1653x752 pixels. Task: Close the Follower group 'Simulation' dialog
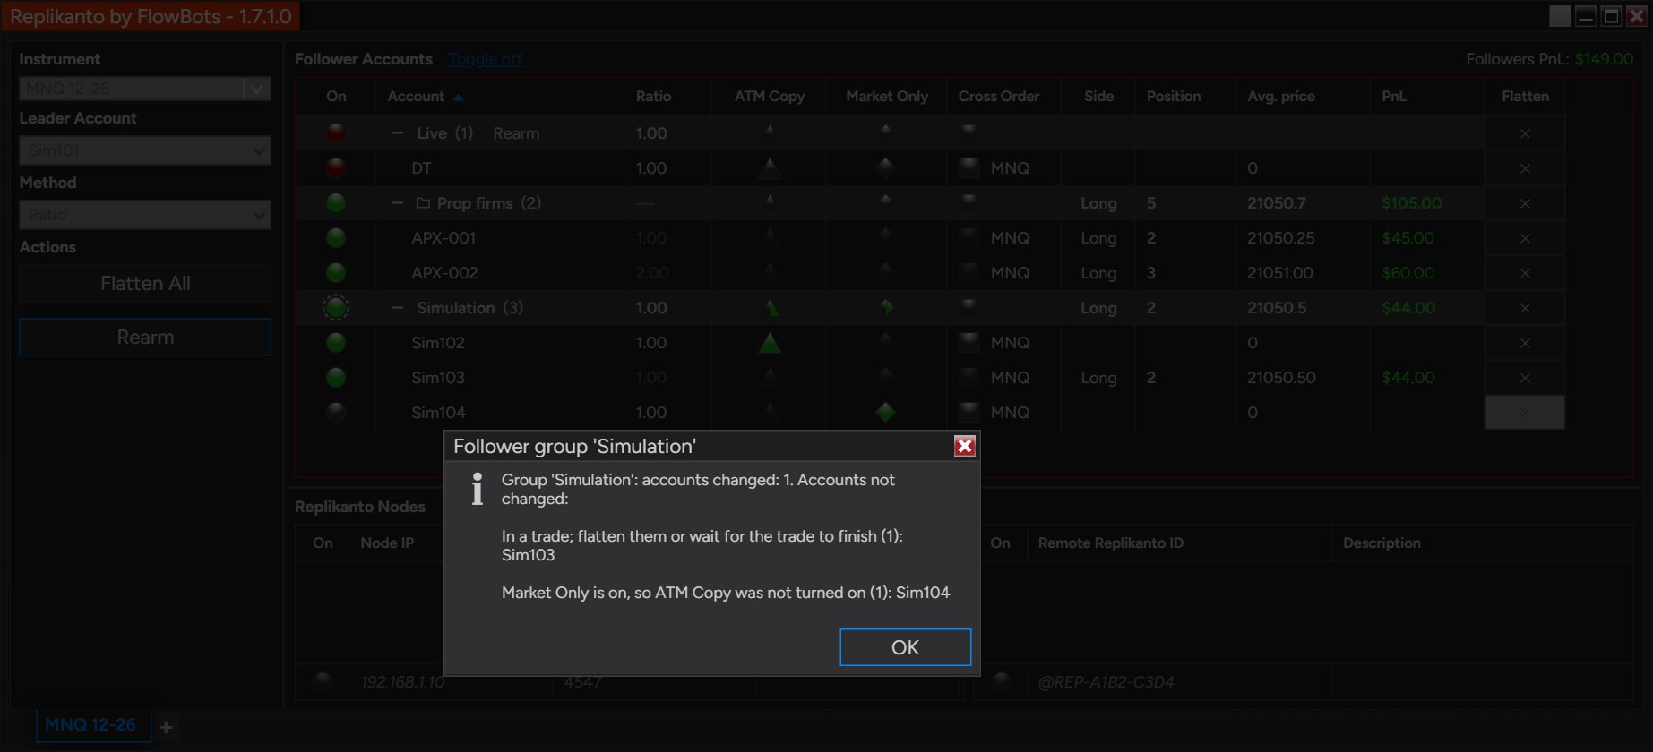pyautogui.click(x=964, y=446)
